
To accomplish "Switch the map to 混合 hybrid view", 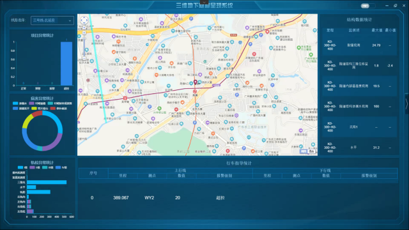I will 311,151.
